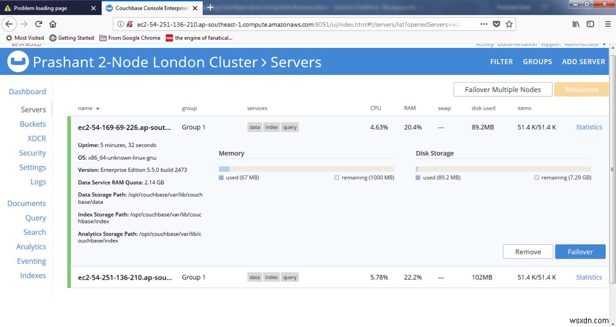
Task: Click the Uptime: 5 minutes, 32 seconds text
Action: 117,145
